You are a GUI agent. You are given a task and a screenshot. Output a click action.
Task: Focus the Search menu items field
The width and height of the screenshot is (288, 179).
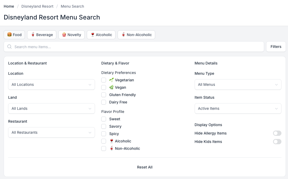[x=137, y=47]
